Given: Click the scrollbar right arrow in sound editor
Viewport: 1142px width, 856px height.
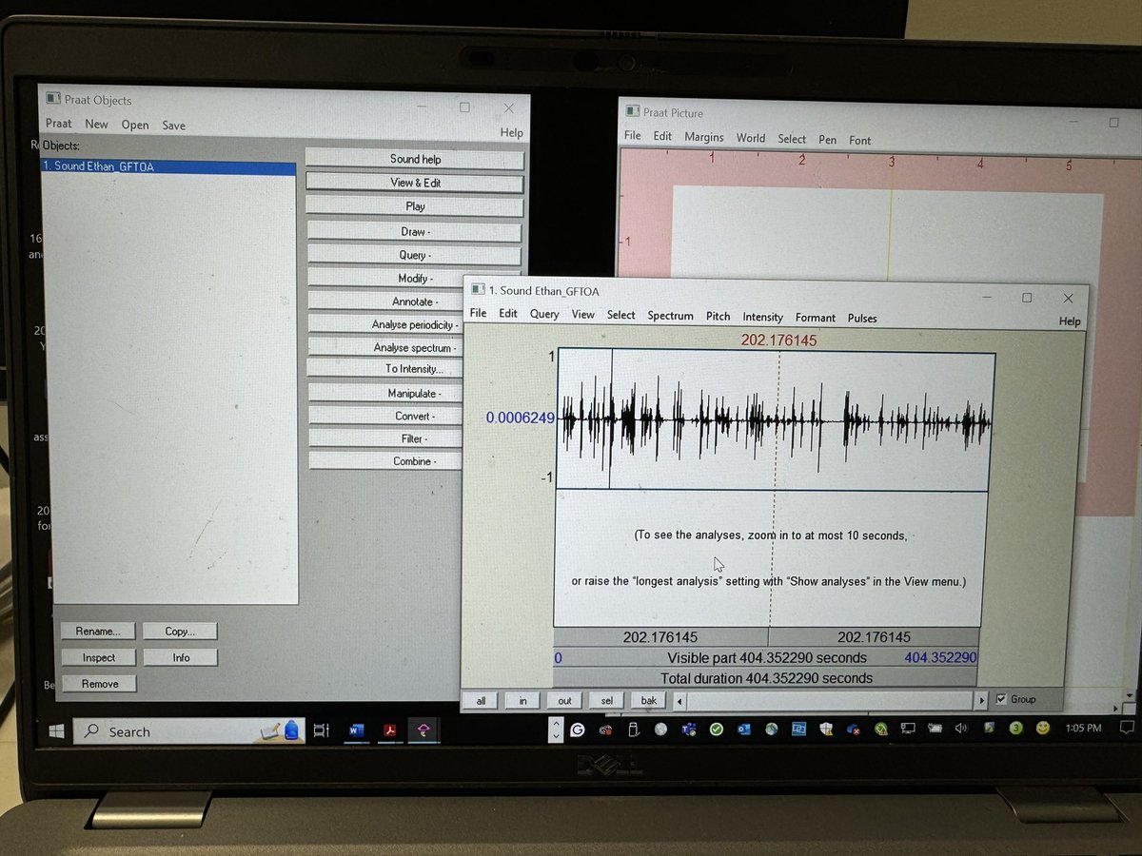Looking at the screenshot, I should (981, 700).
